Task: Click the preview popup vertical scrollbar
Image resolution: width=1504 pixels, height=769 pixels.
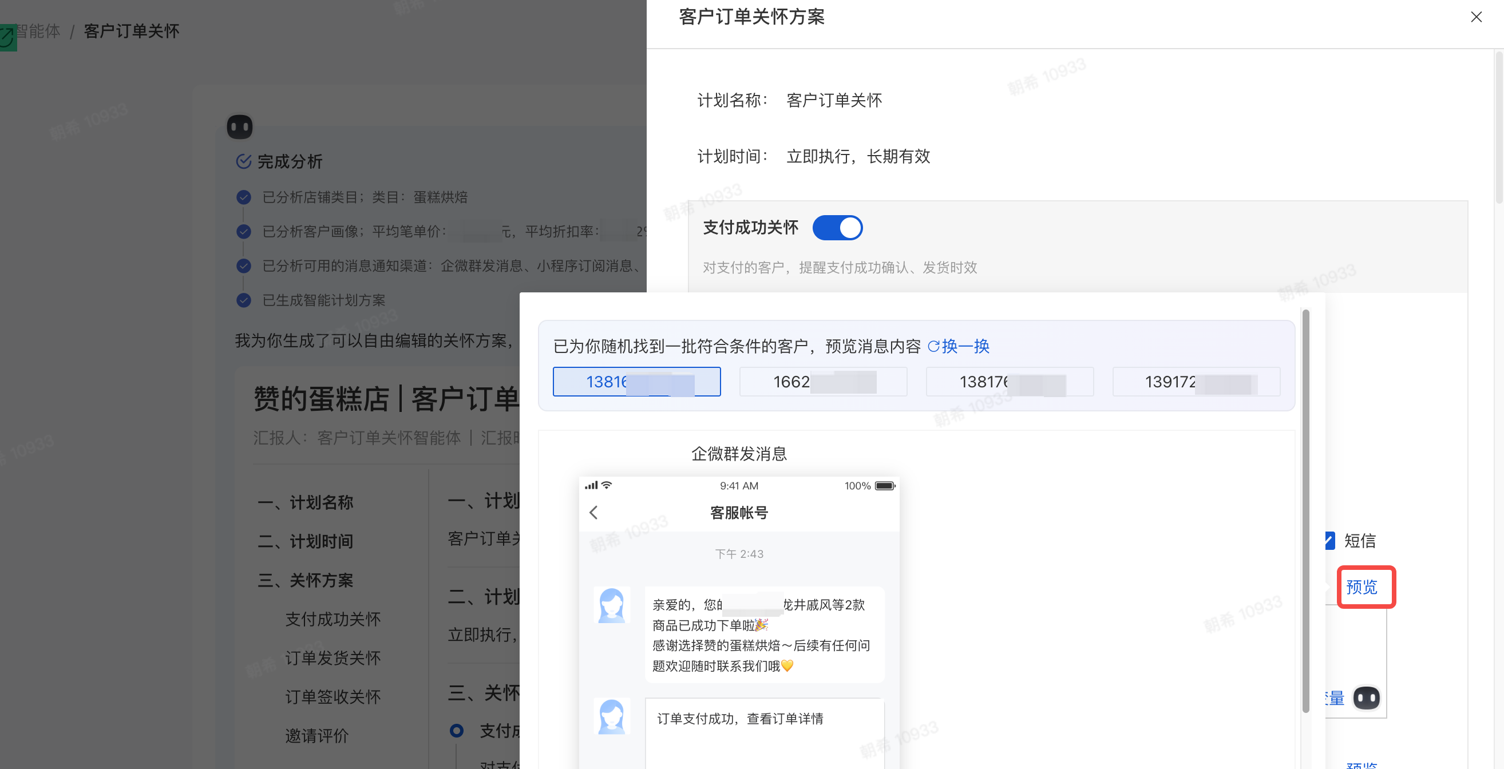Action: [x=1305, y=511]
